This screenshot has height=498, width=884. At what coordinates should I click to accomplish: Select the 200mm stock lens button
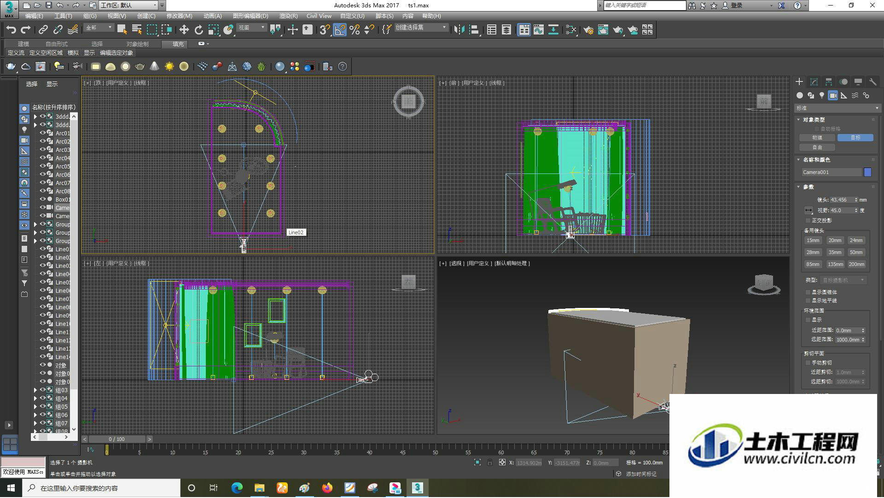coord(856,264)
